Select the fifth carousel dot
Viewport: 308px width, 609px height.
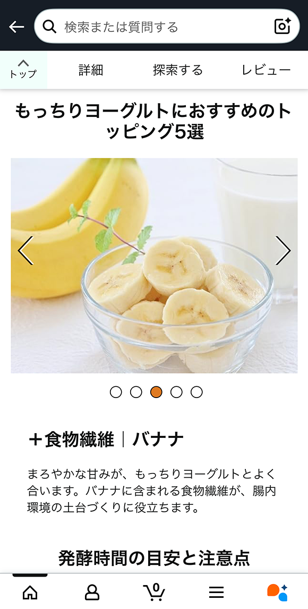pyautogui.click(x=196, y=392)
